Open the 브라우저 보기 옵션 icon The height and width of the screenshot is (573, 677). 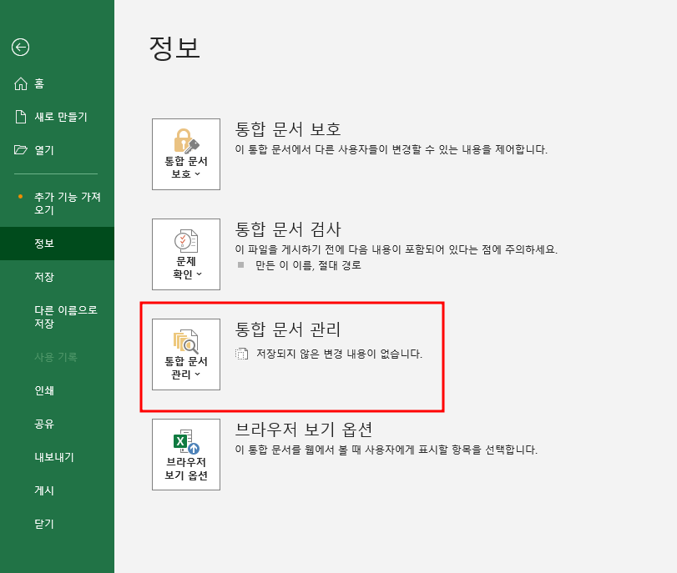(185, 454)
